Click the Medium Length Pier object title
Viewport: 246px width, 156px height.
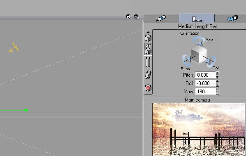pyautogui.click(x=197, y=26)
